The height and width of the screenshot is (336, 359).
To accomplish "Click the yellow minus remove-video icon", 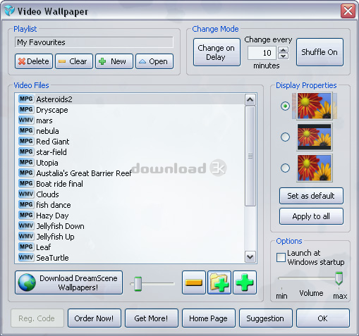I will click(x=194, y=282).
